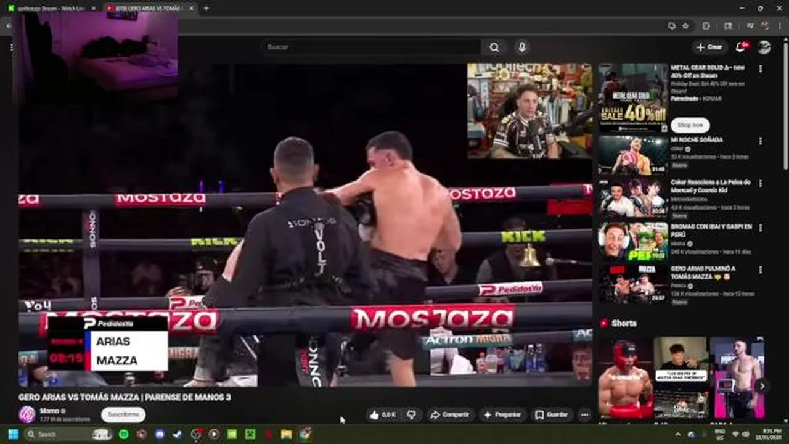Click browser back arrow
The image size is (789, 444).
coord(8,26)
